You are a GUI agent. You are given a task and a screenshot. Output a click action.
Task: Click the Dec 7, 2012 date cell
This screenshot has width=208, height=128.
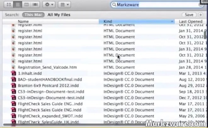(193, 98)
